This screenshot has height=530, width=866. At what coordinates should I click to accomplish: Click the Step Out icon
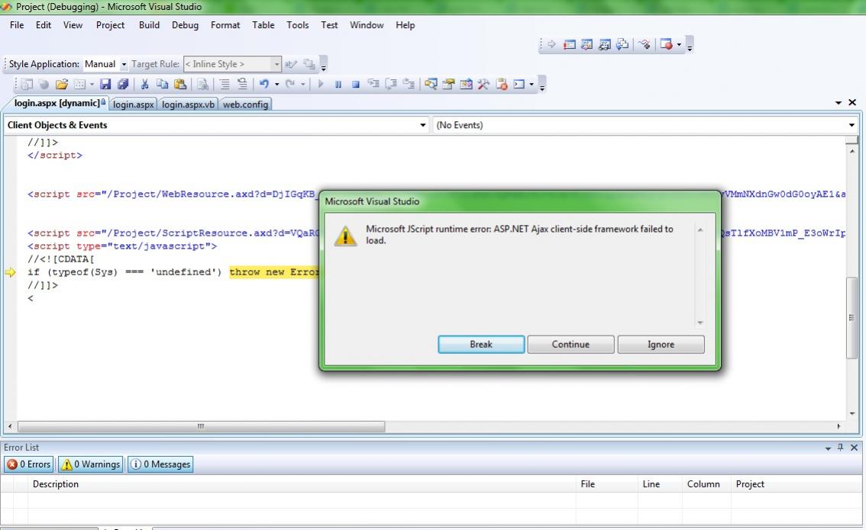tap(409, 85)
